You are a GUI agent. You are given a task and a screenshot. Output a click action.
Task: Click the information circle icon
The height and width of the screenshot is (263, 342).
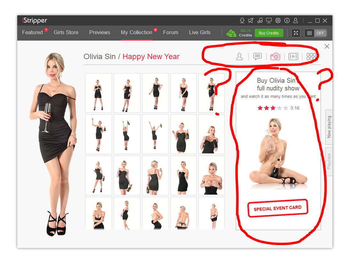[287, 20]
